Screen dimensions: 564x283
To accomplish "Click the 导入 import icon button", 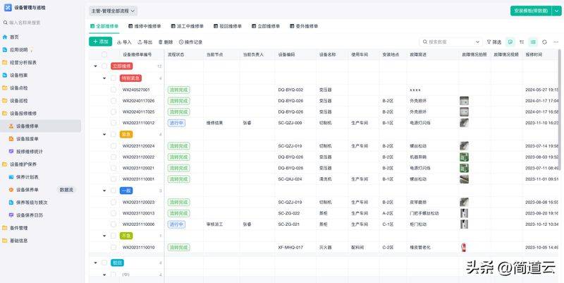I will click(123, 42).
